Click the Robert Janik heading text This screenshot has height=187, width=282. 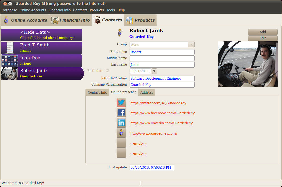[146, 30]
